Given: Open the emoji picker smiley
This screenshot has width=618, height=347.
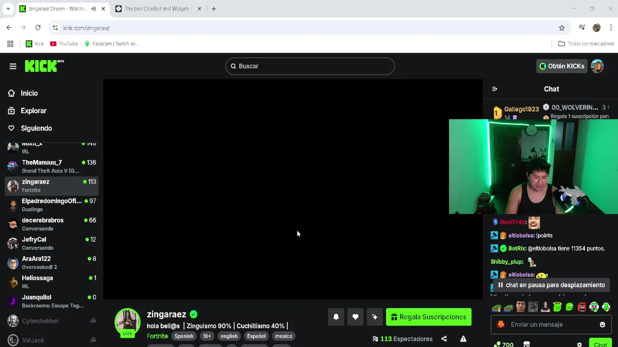Looking at the screenshot, I should [x=602, y=325].
